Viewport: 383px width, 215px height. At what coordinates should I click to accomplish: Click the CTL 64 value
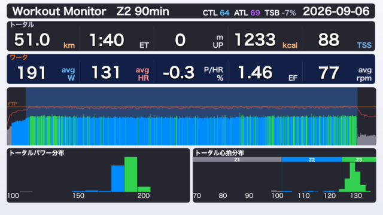coord(216,13)
